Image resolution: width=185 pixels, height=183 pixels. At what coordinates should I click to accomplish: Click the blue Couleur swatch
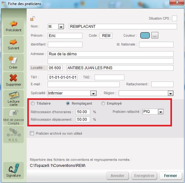pyautogui.click(x=145, y=35)
